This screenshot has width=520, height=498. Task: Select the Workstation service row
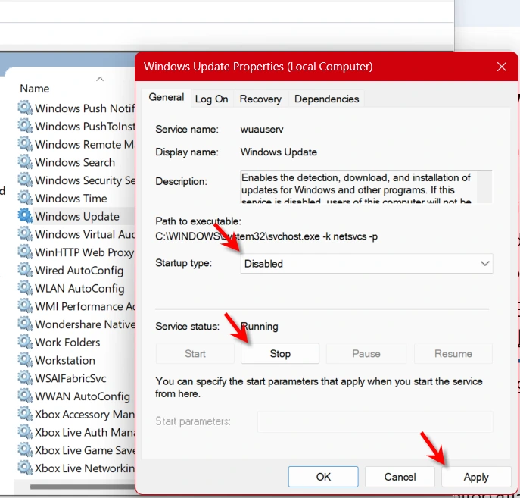coord(75,360)
